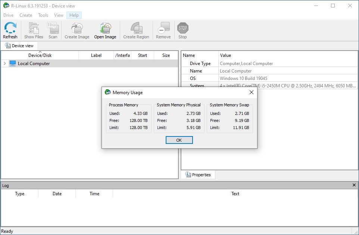Click the Size column header
Viewport: 359px width, 235px height.
point(166,55)
